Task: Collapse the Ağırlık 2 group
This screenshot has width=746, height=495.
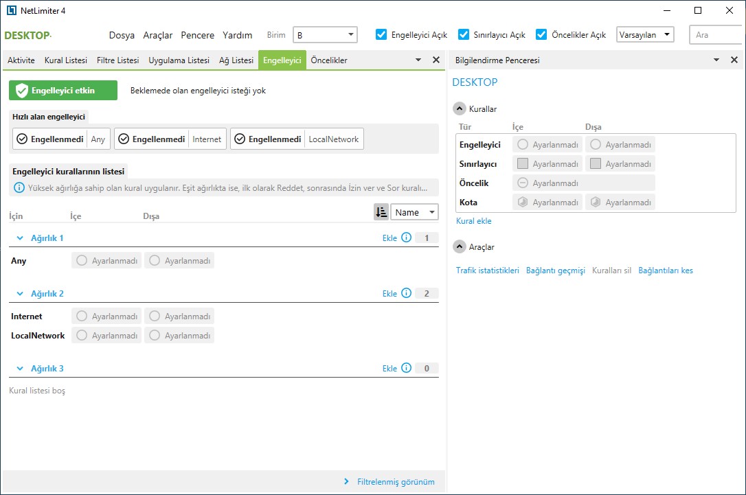Action: (20, 293)
